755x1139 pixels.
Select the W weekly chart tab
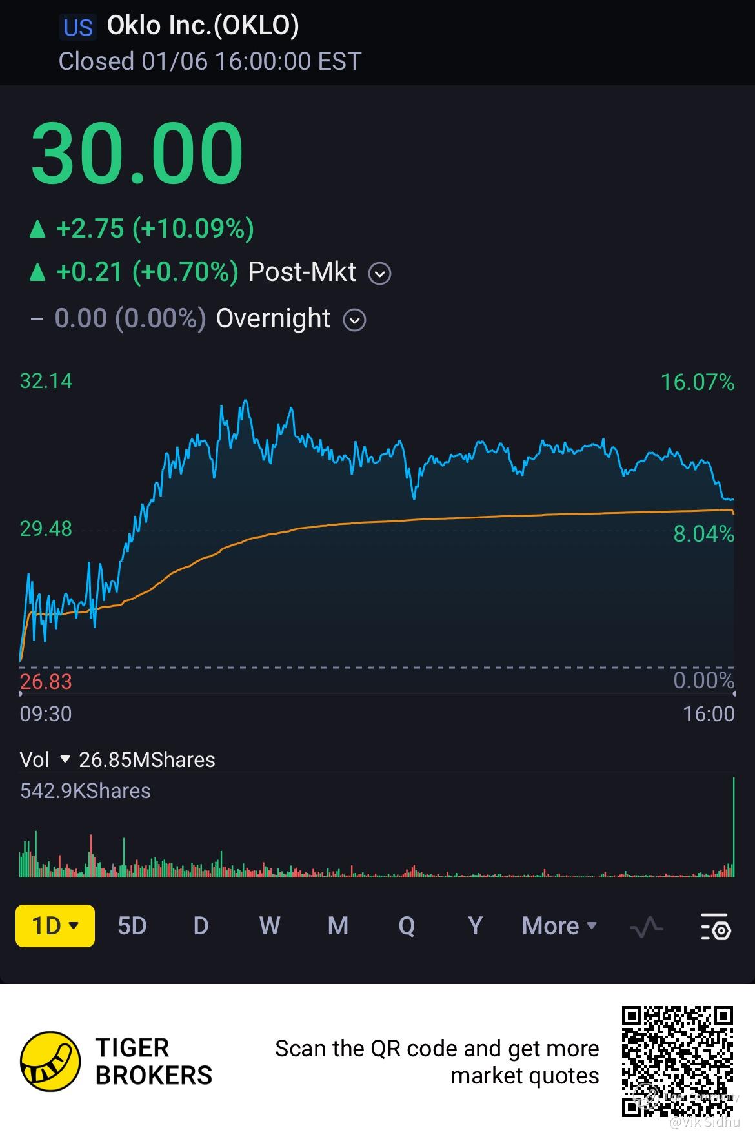pos(269,926)
